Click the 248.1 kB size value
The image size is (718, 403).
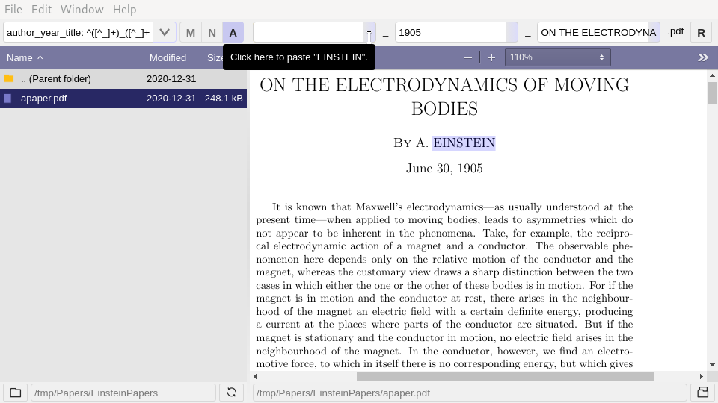[224, 99]
